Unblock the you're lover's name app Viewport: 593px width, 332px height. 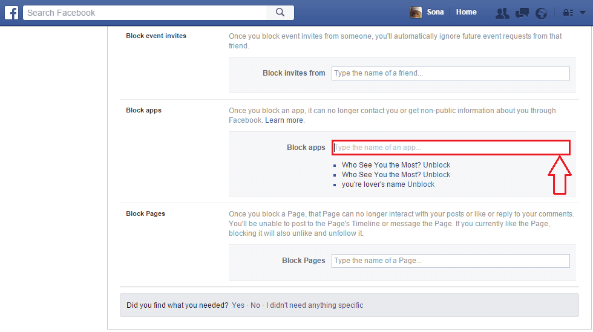pyautogui.click(x=421, y=184)
